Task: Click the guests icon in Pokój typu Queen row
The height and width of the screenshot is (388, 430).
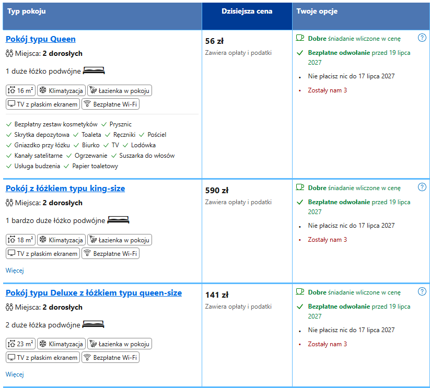Action: tap(9, 53)
